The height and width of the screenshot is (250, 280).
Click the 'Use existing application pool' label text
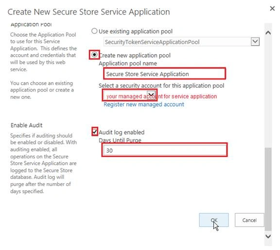coord(136,31)
